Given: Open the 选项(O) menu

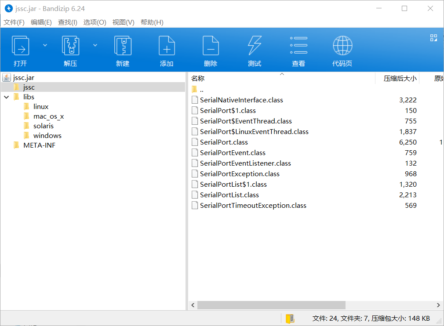Looking at the screenshot, I should coord(95,22).
